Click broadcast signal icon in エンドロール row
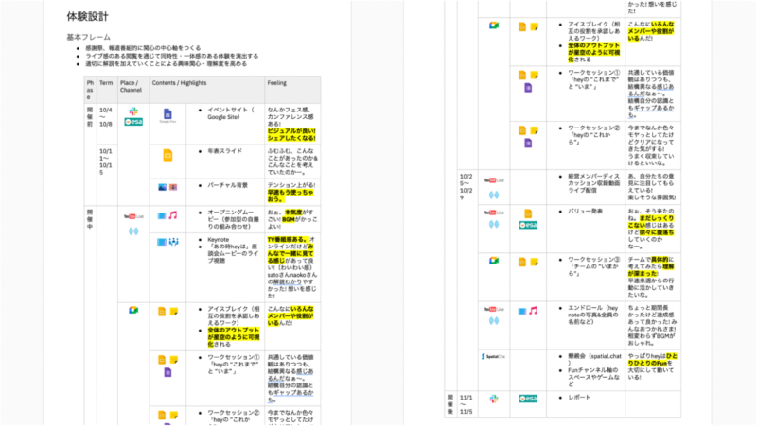Screen dimensions: 757x426 coord(494,320)
